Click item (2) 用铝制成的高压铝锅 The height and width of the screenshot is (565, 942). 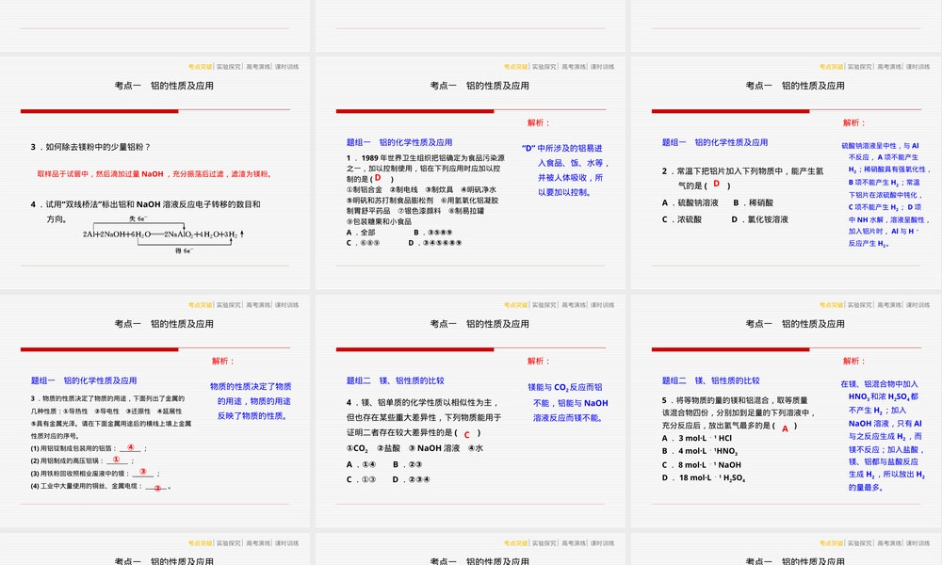(x=82, y=461)
